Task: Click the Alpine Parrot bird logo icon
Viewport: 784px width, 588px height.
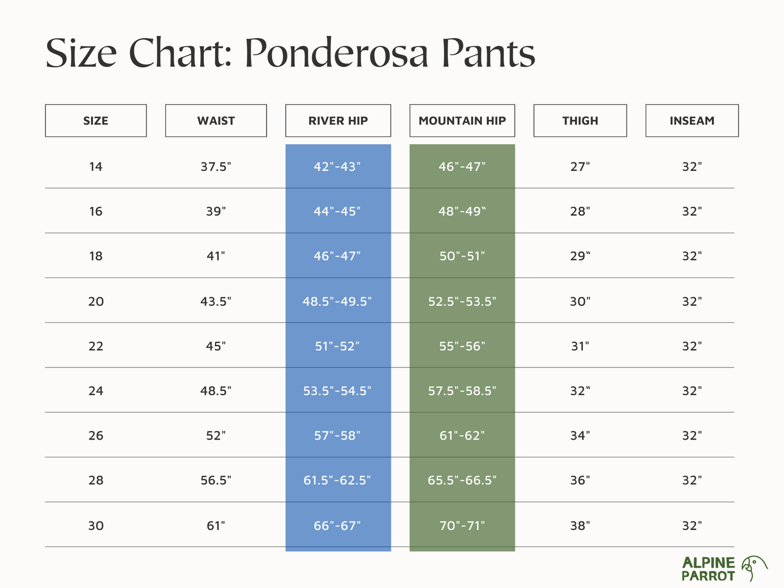Action: (x=754, y=568)
